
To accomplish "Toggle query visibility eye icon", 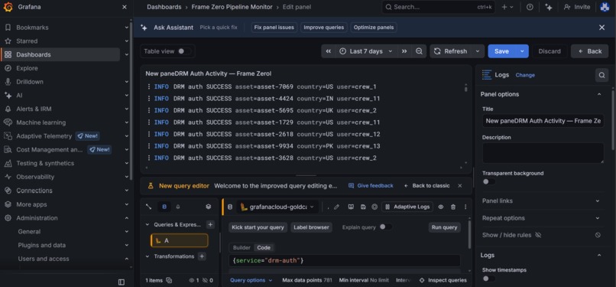I will [441, 207].
